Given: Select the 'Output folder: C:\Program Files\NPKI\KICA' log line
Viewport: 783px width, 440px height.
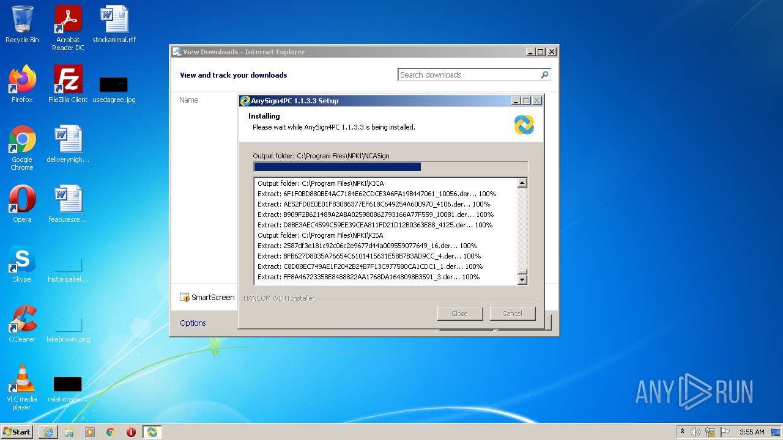Looking at the screenshot, I should click(321, 183).
